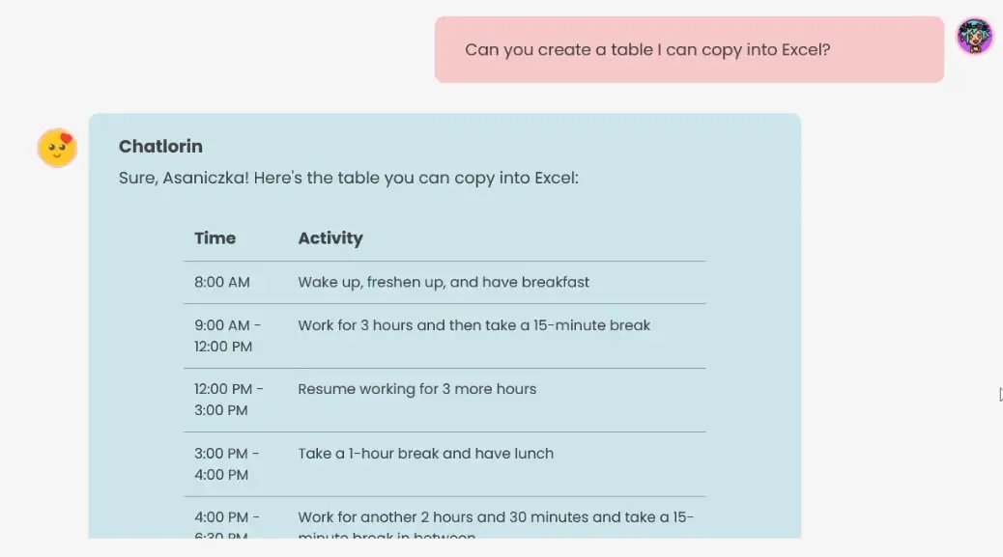Click the Activity column header

pyautogui.click(x=330, y=238)
